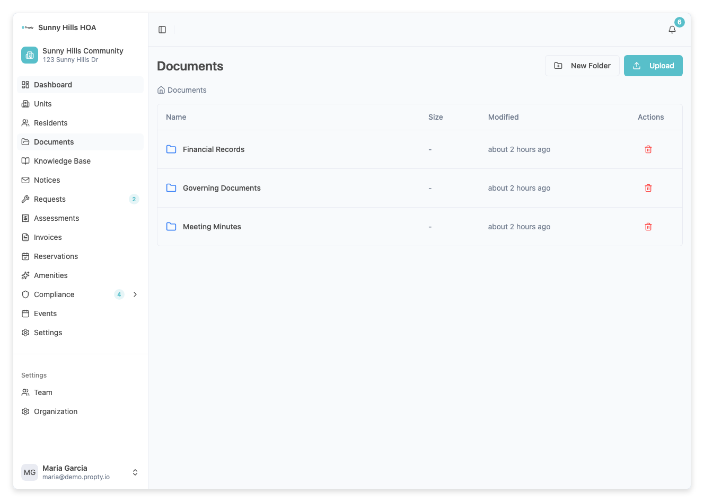Viewport: 704px width, 502px height.
Task: Select the Notices mail icon
Action: pyautogui.click(x=25, y=180)
